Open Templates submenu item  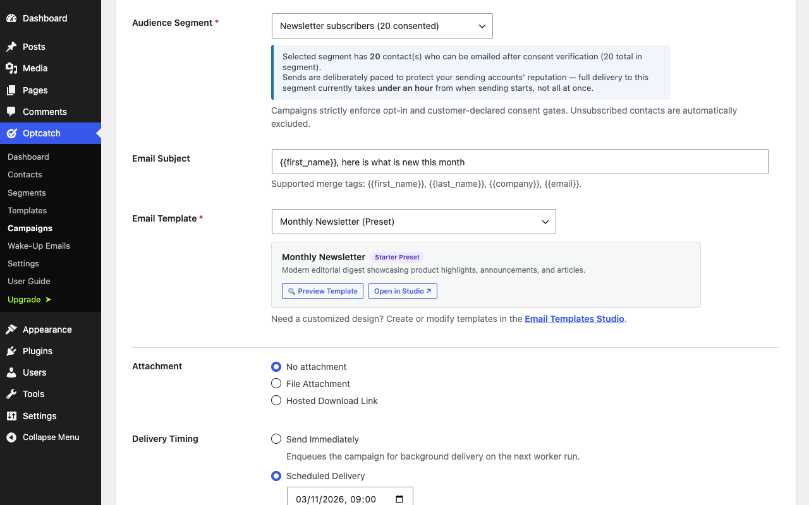(27, 210)
